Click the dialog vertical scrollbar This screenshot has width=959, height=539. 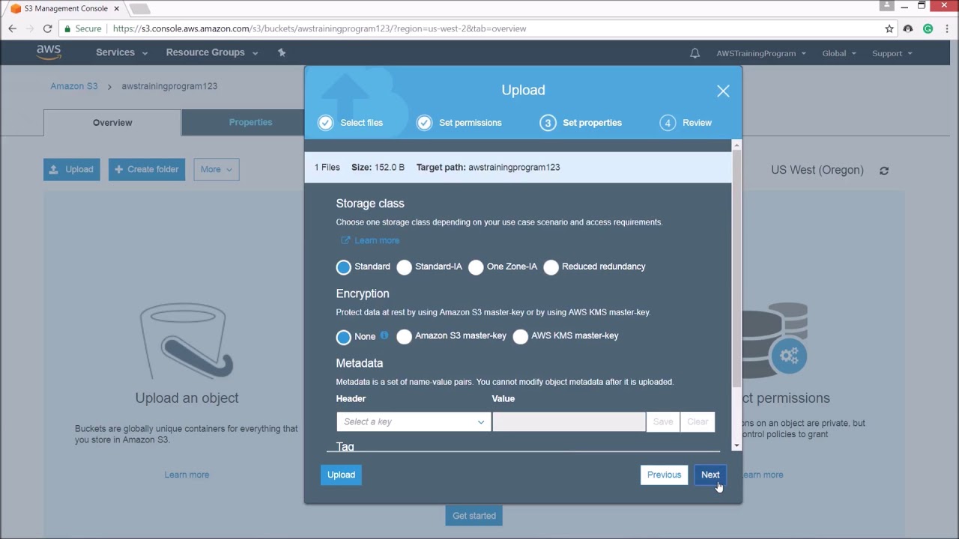(x=736, y=269)
